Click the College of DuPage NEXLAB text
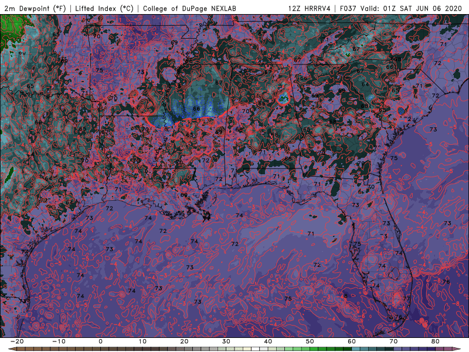The image size is (469, 352). (189, 8)
